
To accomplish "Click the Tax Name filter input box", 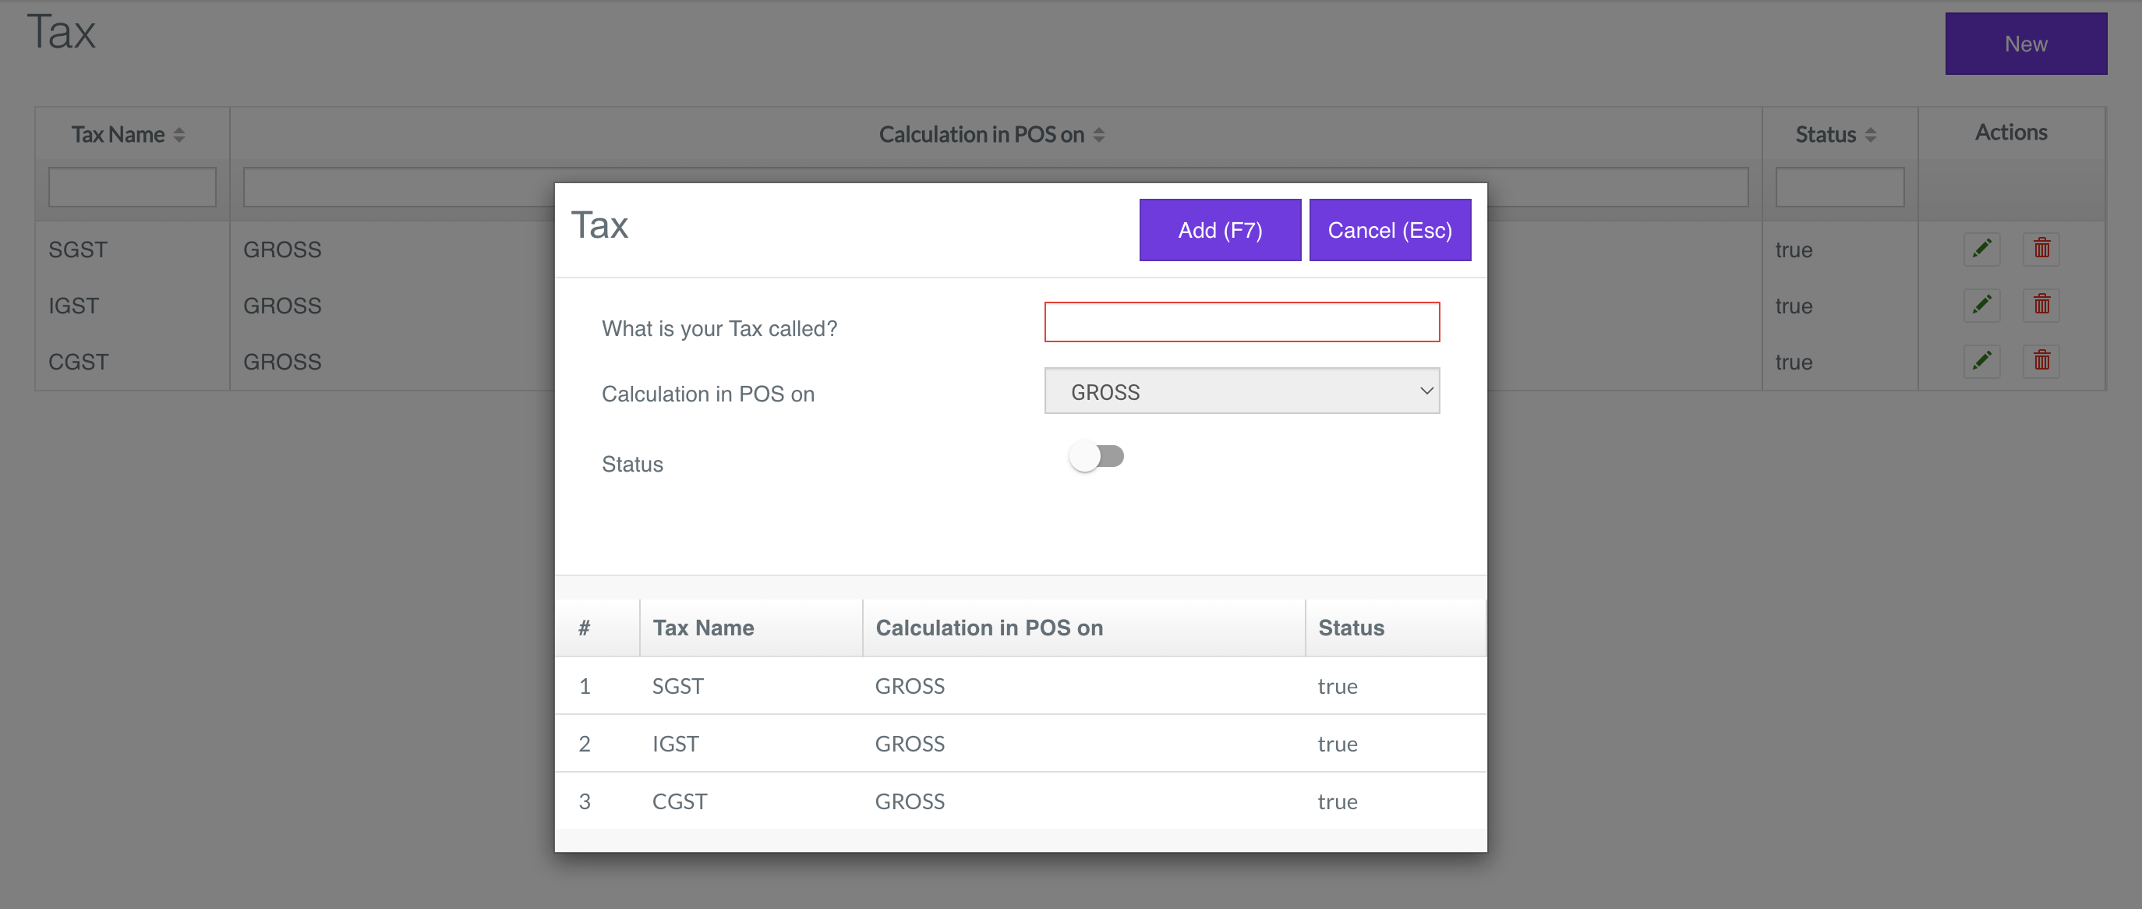I will [x=133, y=187].
